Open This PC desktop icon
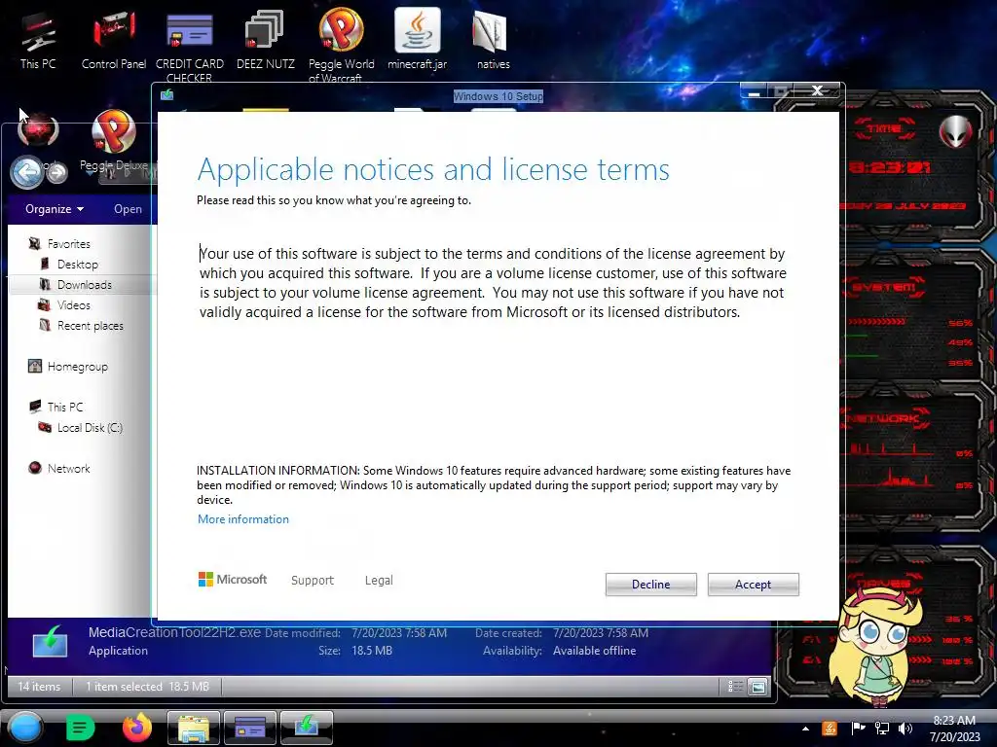Image resolution: width=997 pixels, height=747 pixels. (x=38, y=39)
